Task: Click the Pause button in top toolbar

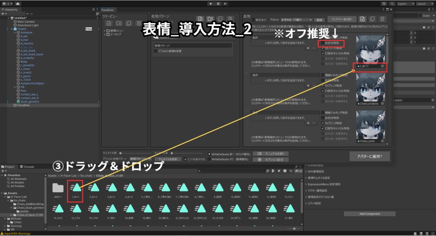Action: 218,3
